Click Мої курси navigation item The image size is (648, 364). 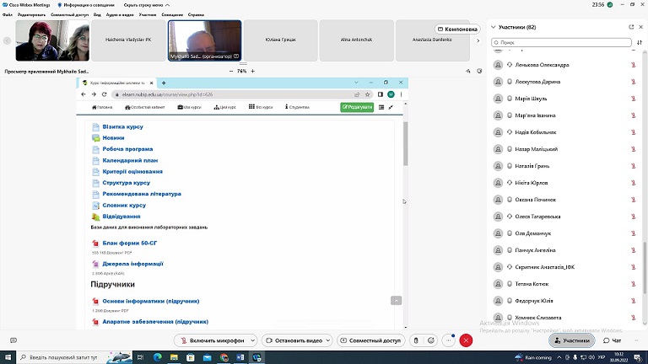pyautogui.click(x=189, y=107)
